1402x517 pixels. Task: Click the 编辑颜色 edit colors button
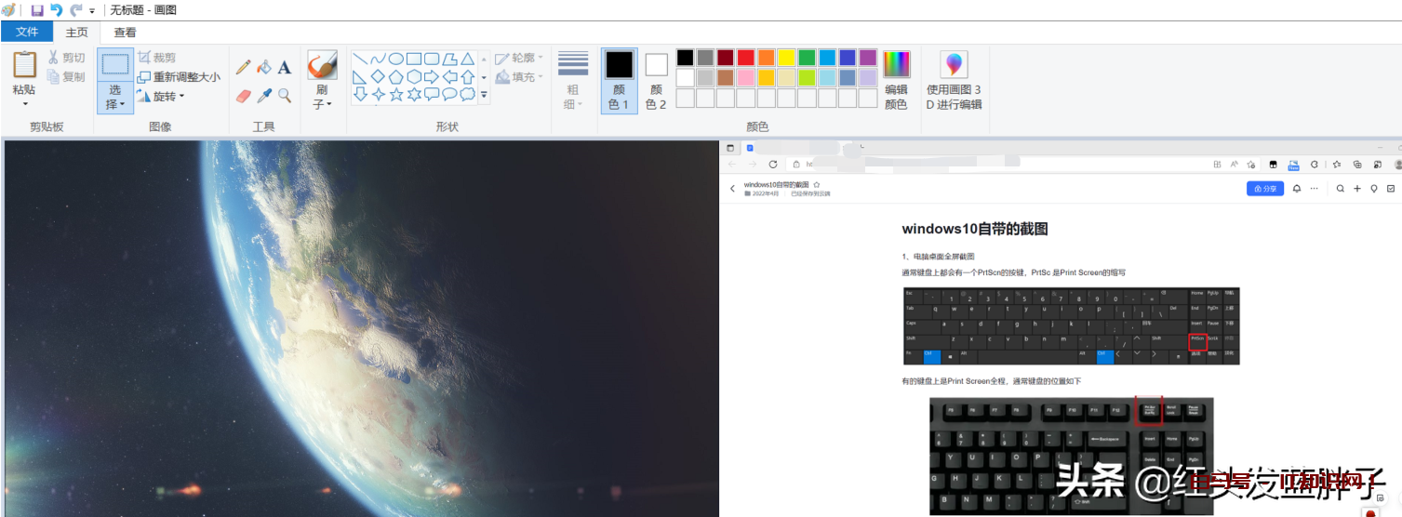(896, 81)
